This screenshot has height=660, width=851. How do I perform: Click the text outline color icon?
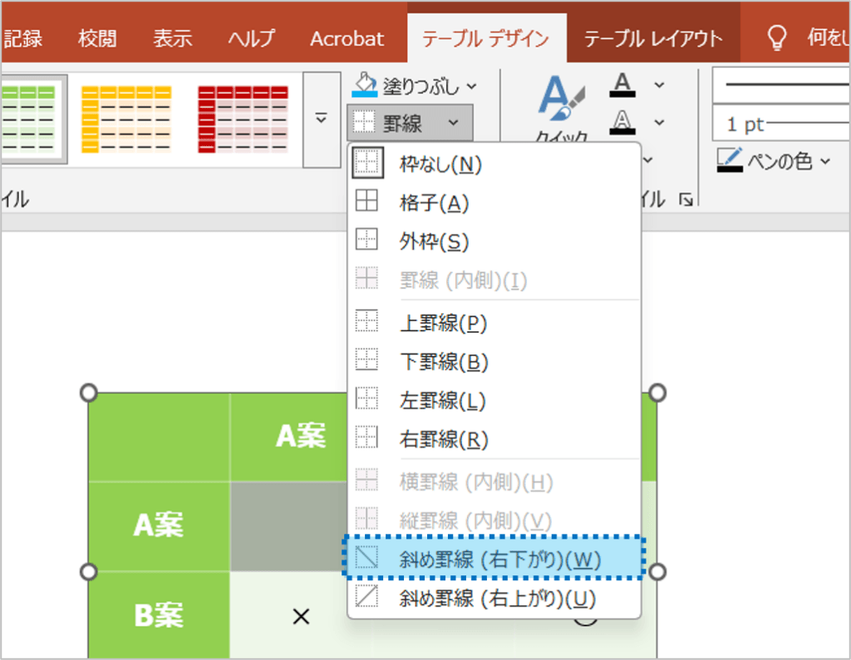[622, 123]
